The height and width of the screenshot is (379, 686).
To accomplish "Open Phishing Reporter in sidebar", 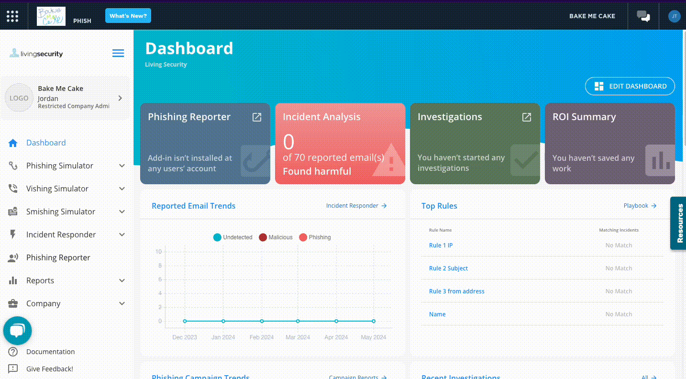I will (x=58, y=257).
